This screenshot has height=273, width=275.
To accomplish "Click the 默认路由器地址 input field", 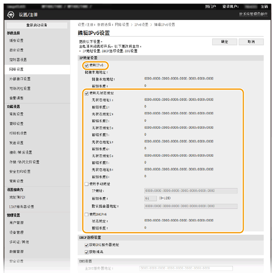I will click(x=190, y=206).
